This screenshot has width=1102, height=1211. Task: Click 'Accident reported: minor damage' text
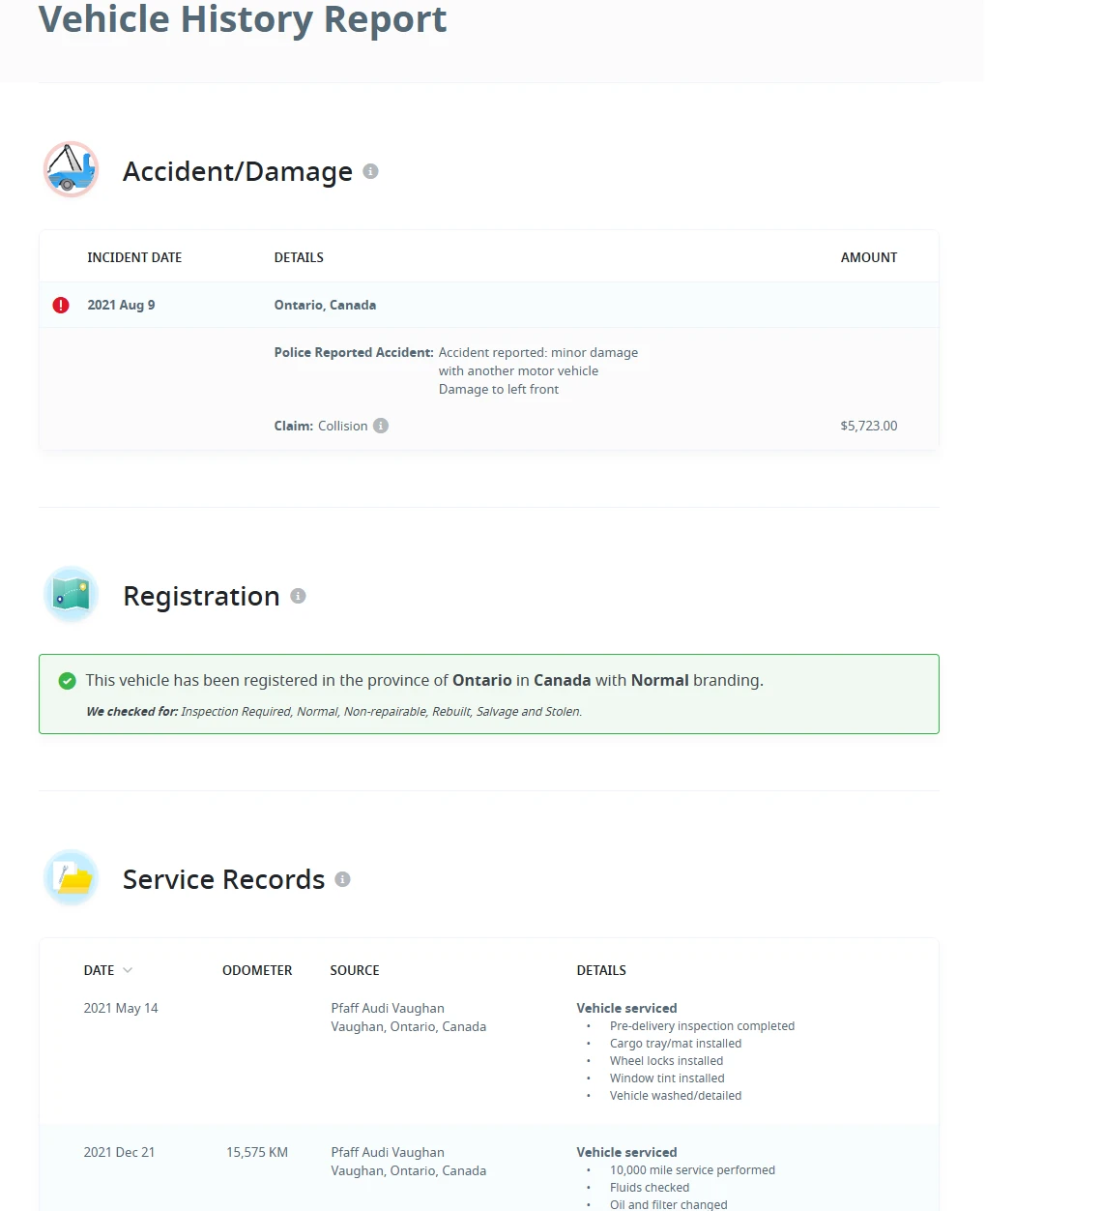coord(538,352)
